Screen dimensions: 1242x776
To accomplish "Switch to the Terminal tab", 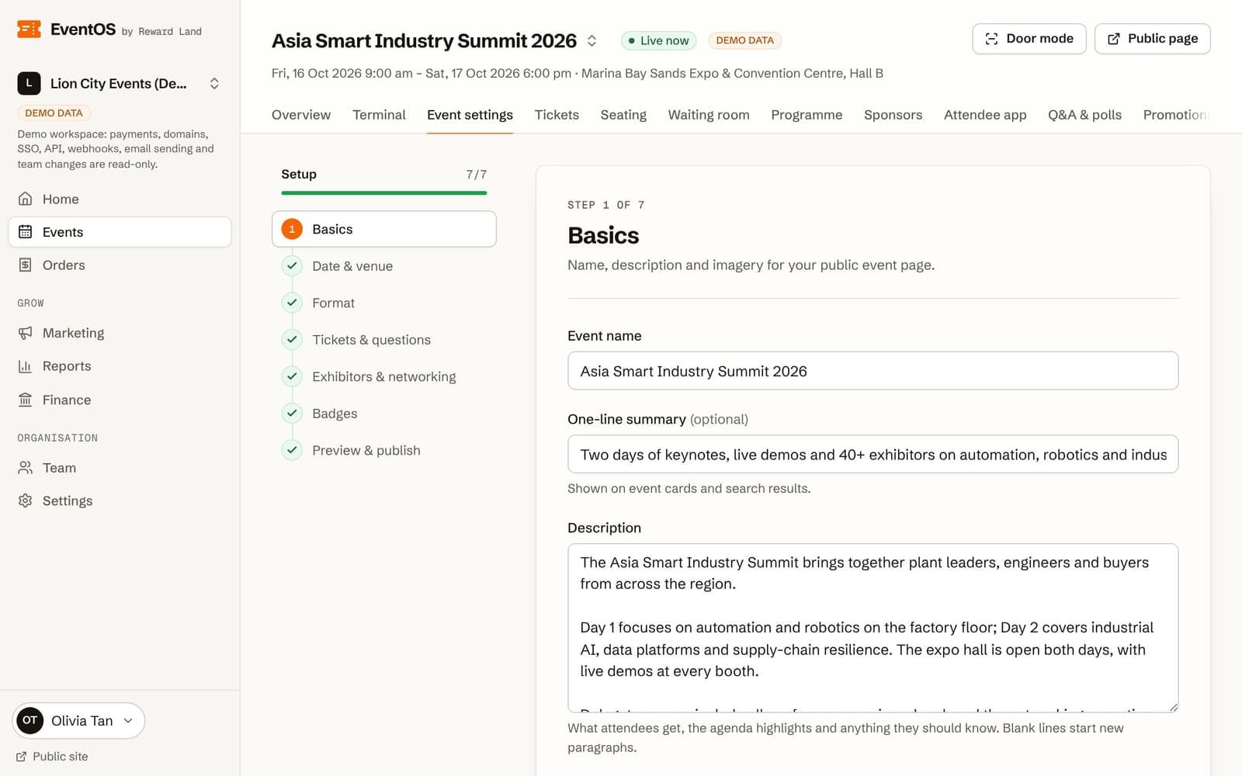I will pos(379,115).
